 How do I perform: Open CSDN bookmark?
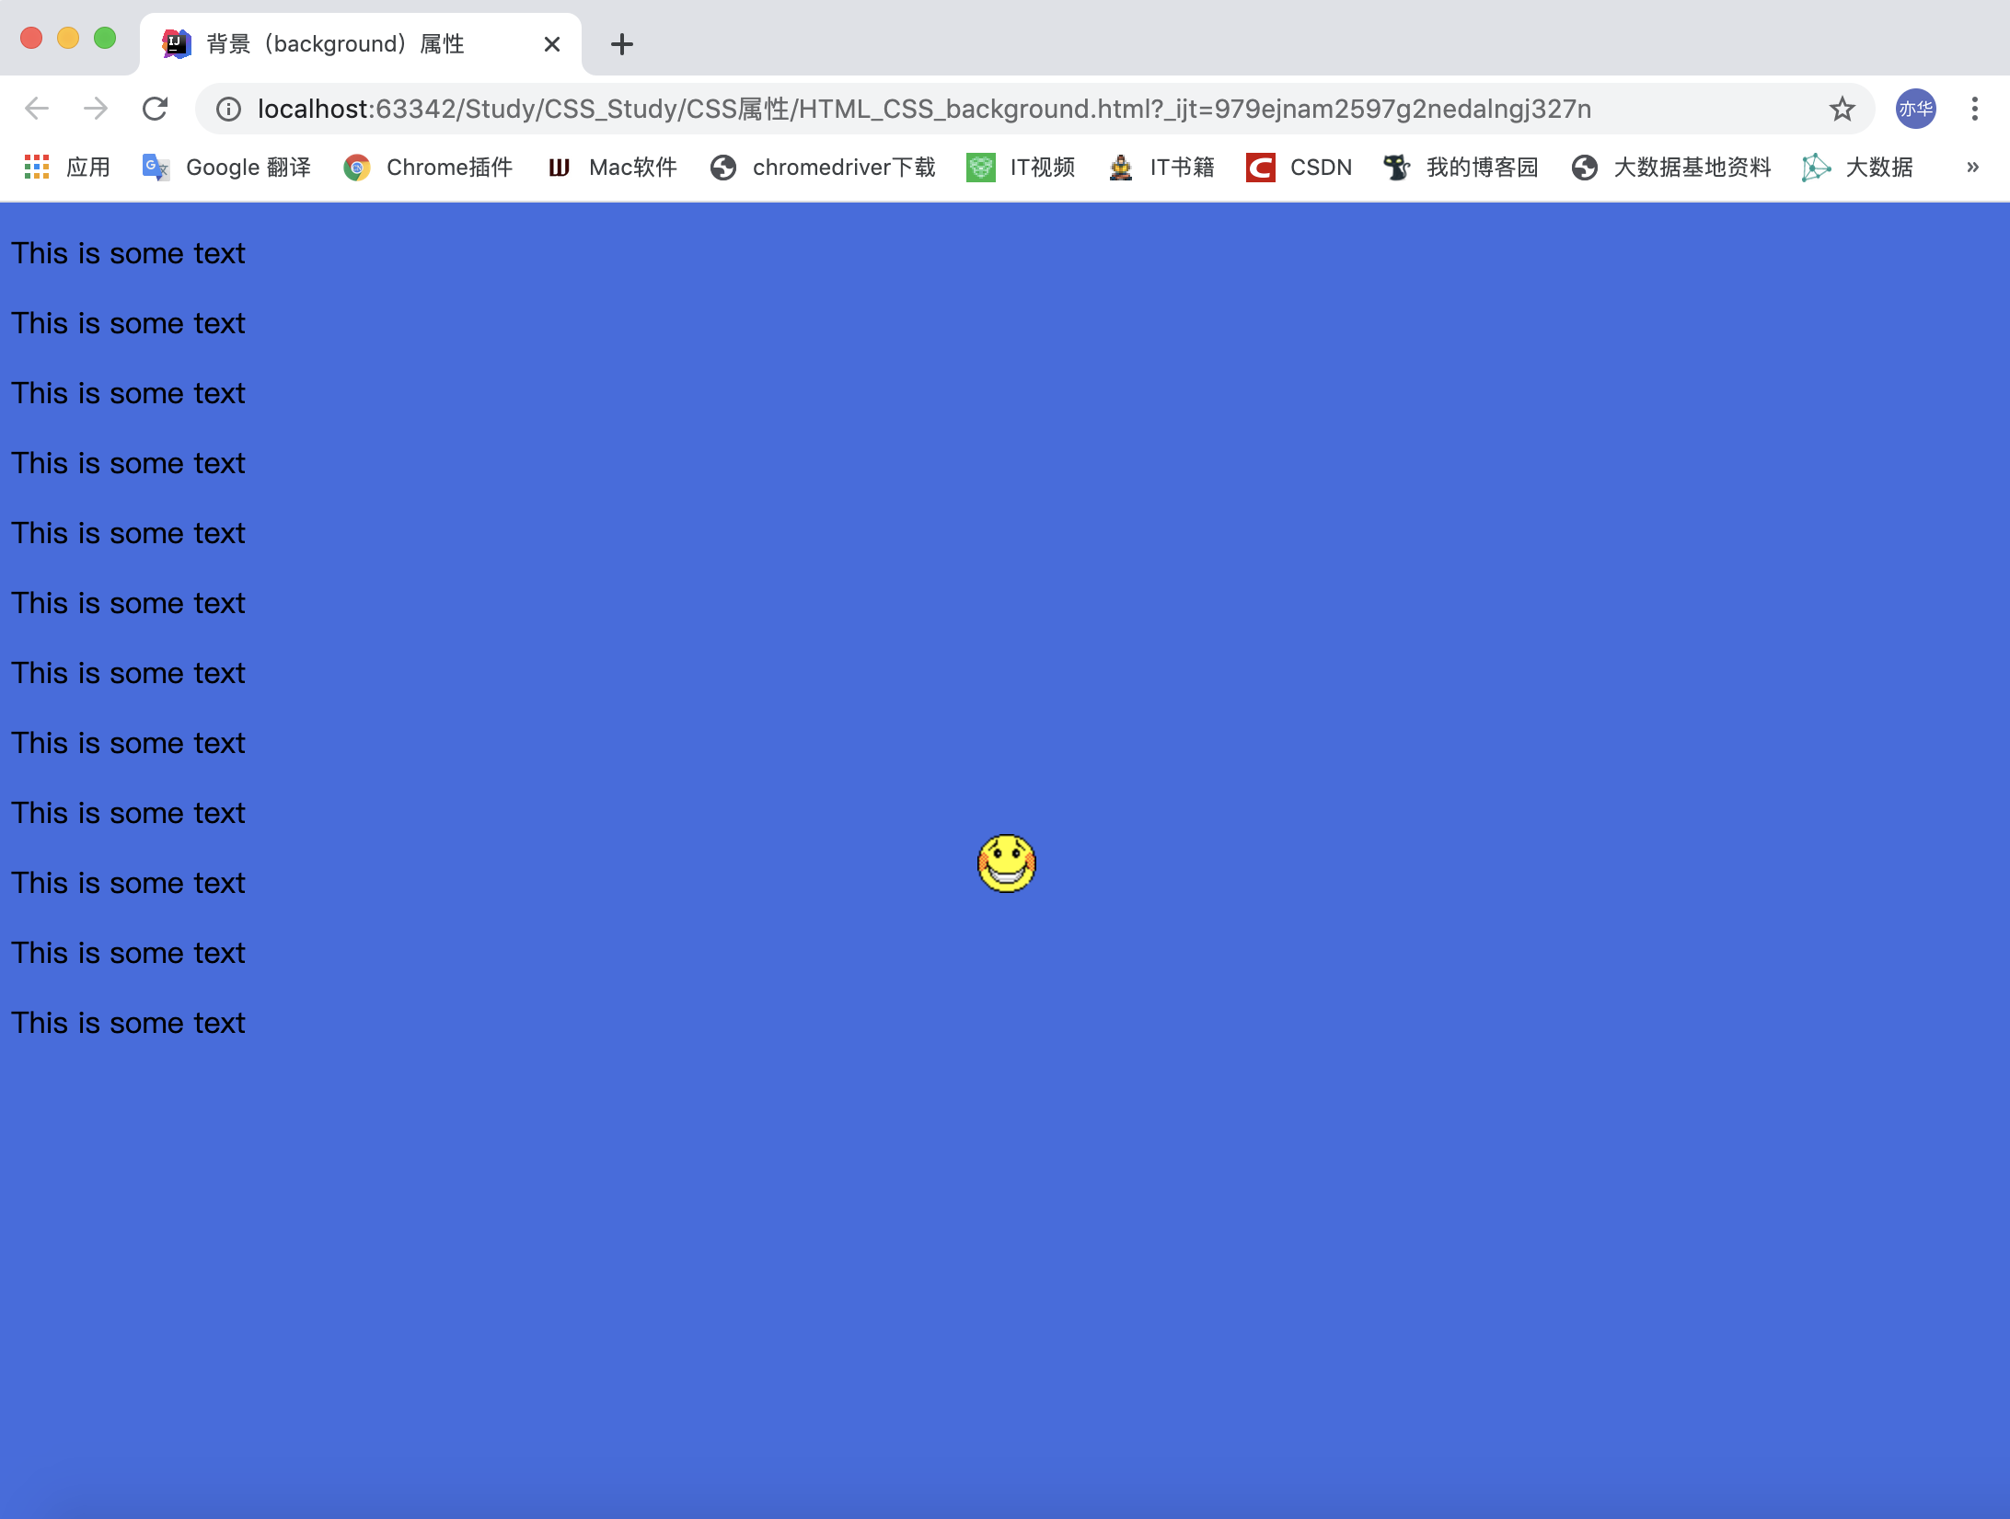(x=1300, y=168)
